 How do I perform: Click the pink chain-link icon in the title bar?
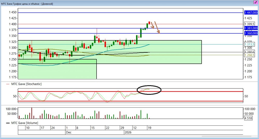point(256,2)
